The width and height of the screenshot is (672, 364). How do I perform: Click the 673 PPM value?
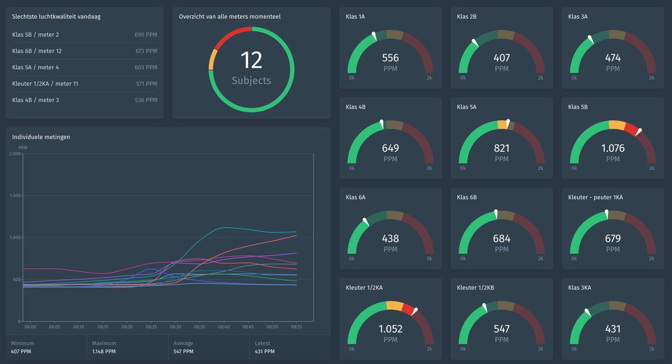pos(146,51)
